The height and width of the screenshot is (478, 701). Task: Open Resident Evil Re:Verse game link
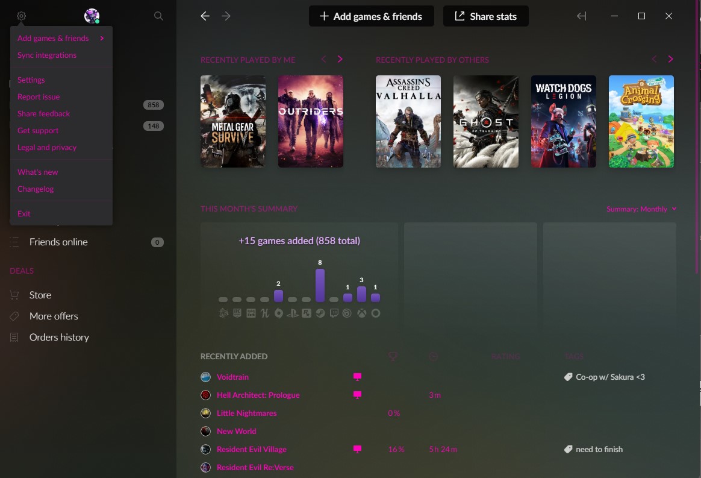255,467
